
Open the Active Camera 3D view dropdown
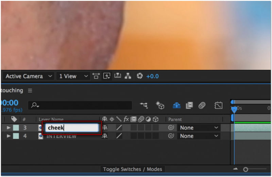point(29,76)
